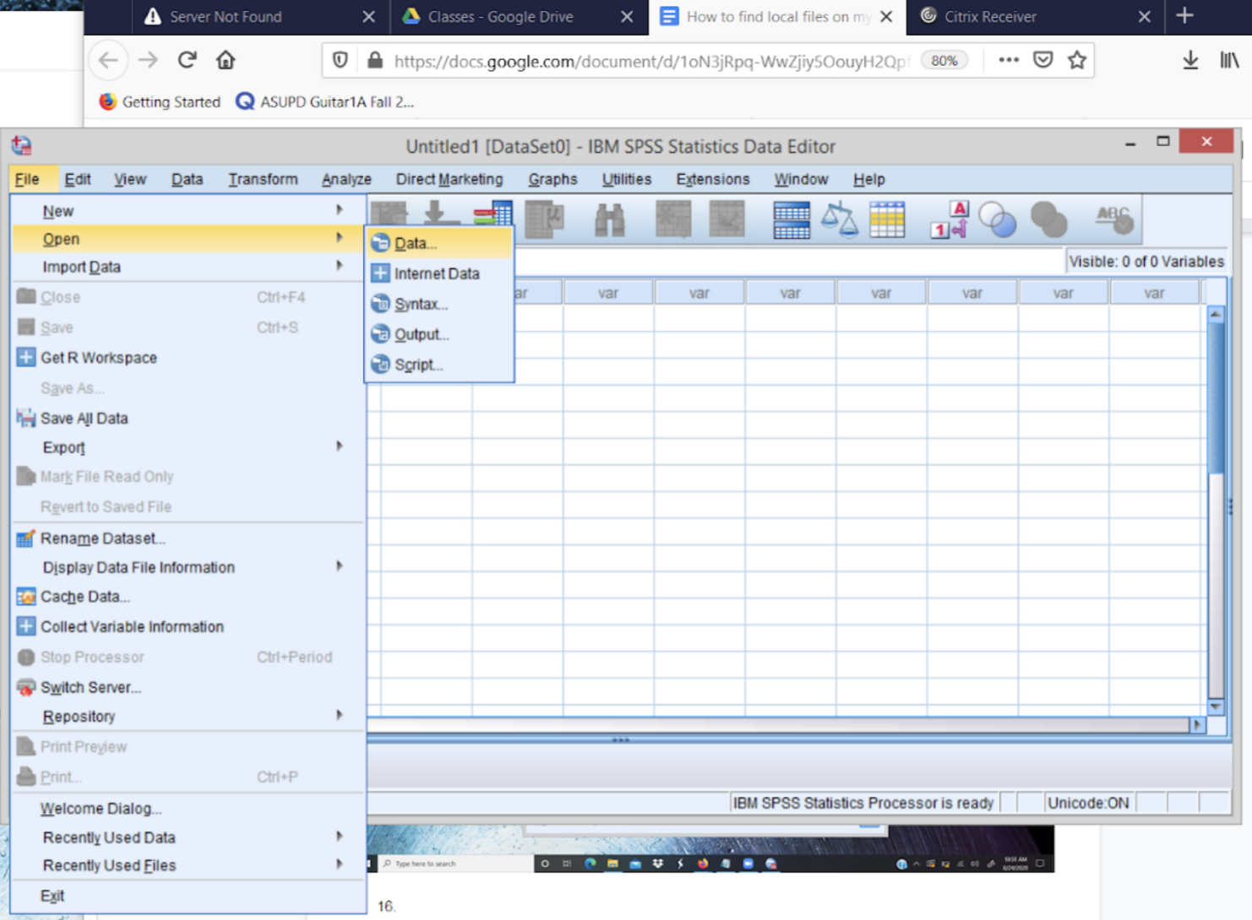Click the Insert Cases toolbar icon
1252x920 pixels.
click(673, 219)
